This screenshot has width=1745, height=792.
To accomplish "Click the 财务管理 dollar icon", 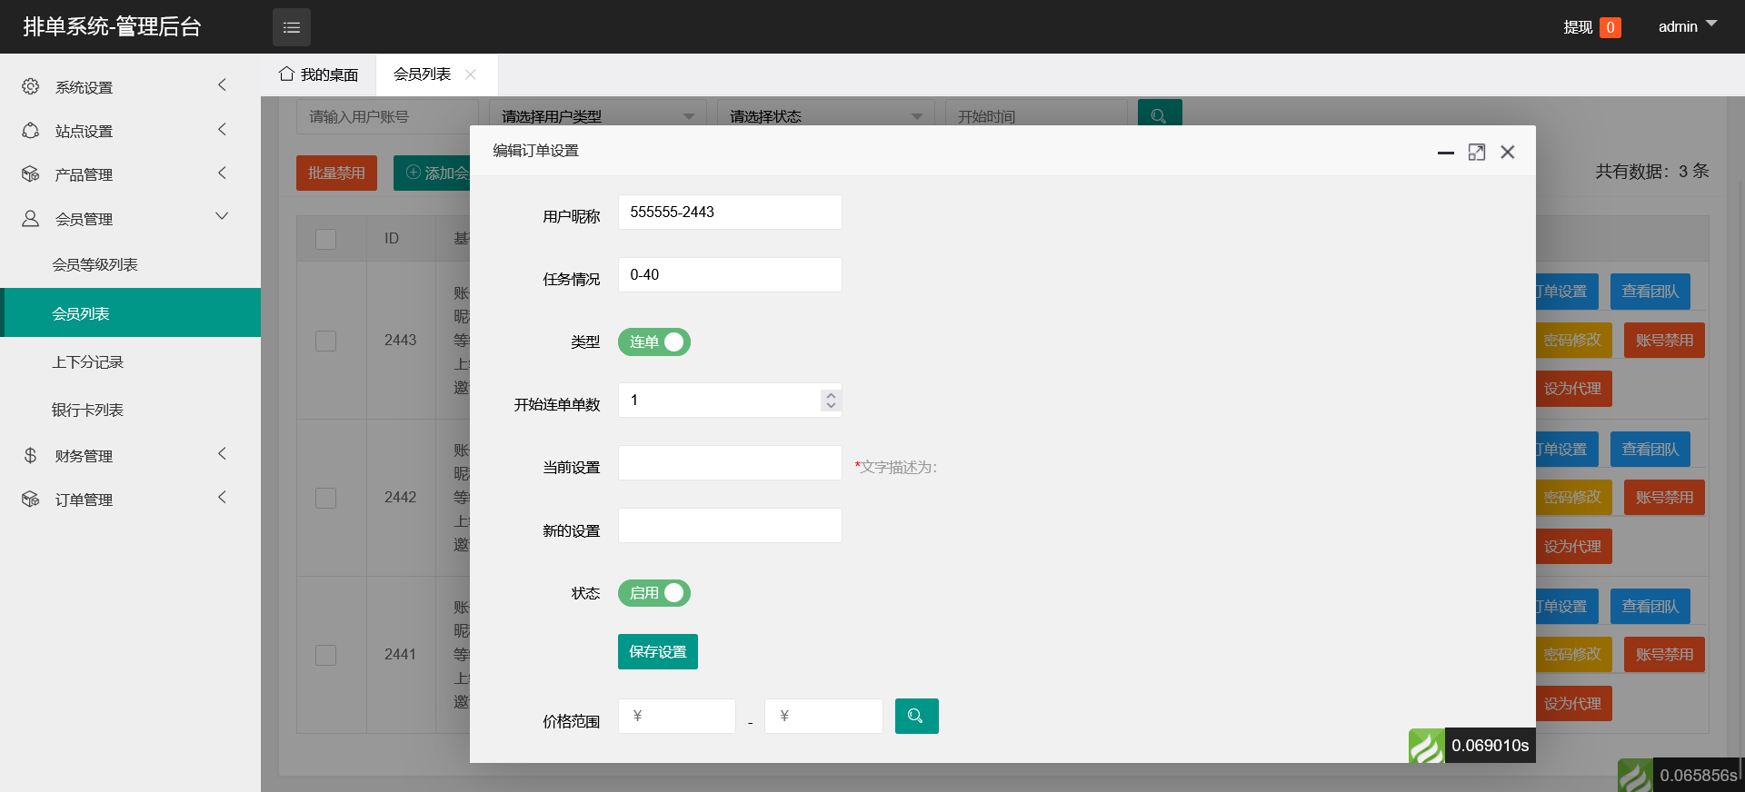I will 31,455.
